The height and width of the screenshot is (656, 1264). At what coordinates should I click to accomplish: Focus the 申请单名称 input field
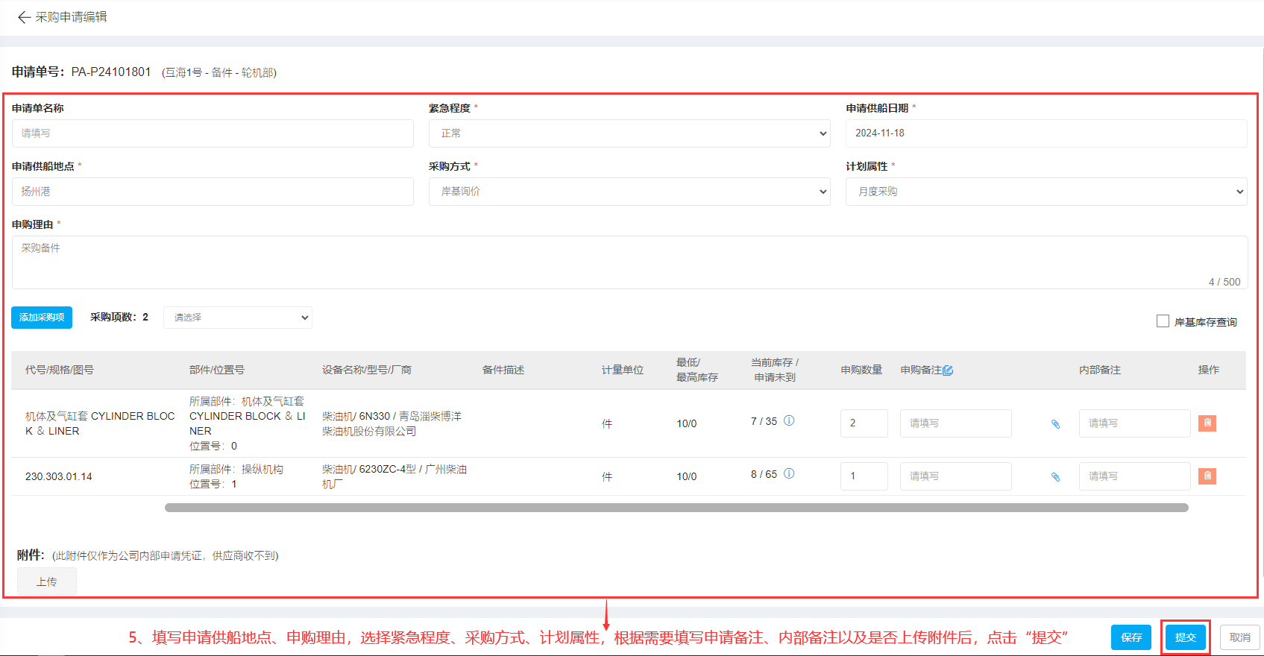pos(213,133)
